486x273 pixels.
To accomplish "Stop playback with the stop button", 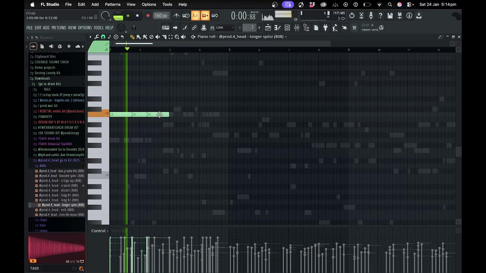I will click(x=137, y=16).
